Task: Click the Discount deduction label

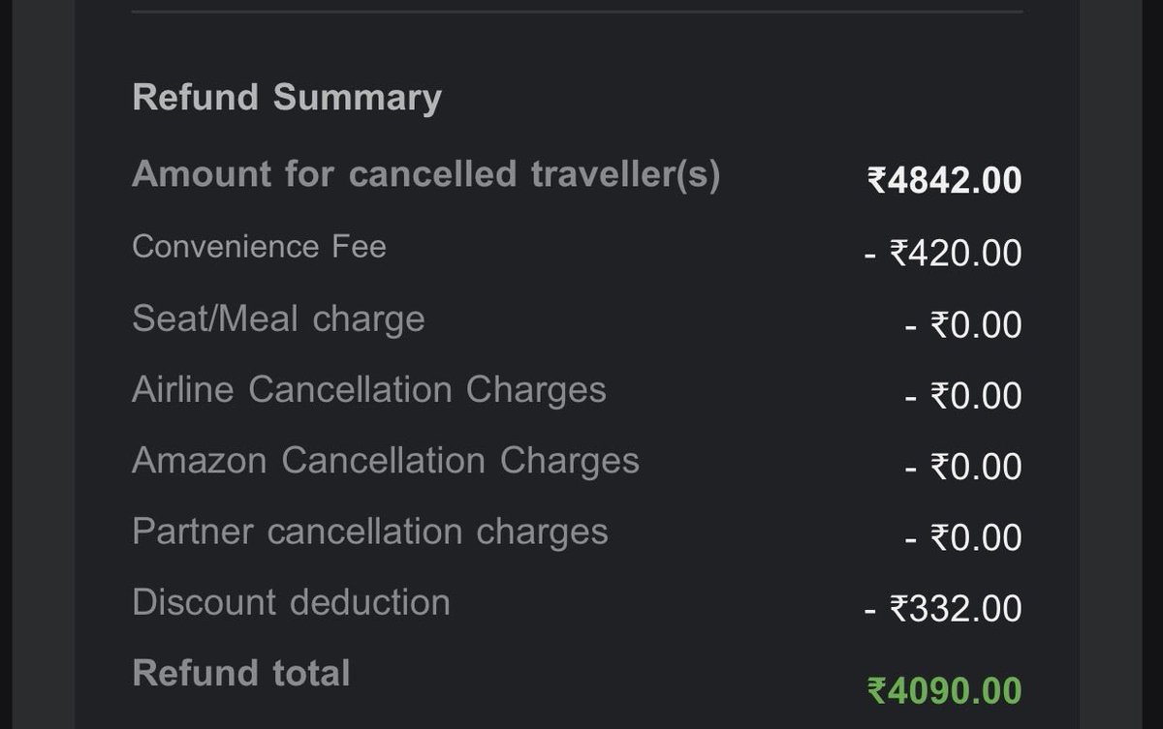Action: click(291, 602)
